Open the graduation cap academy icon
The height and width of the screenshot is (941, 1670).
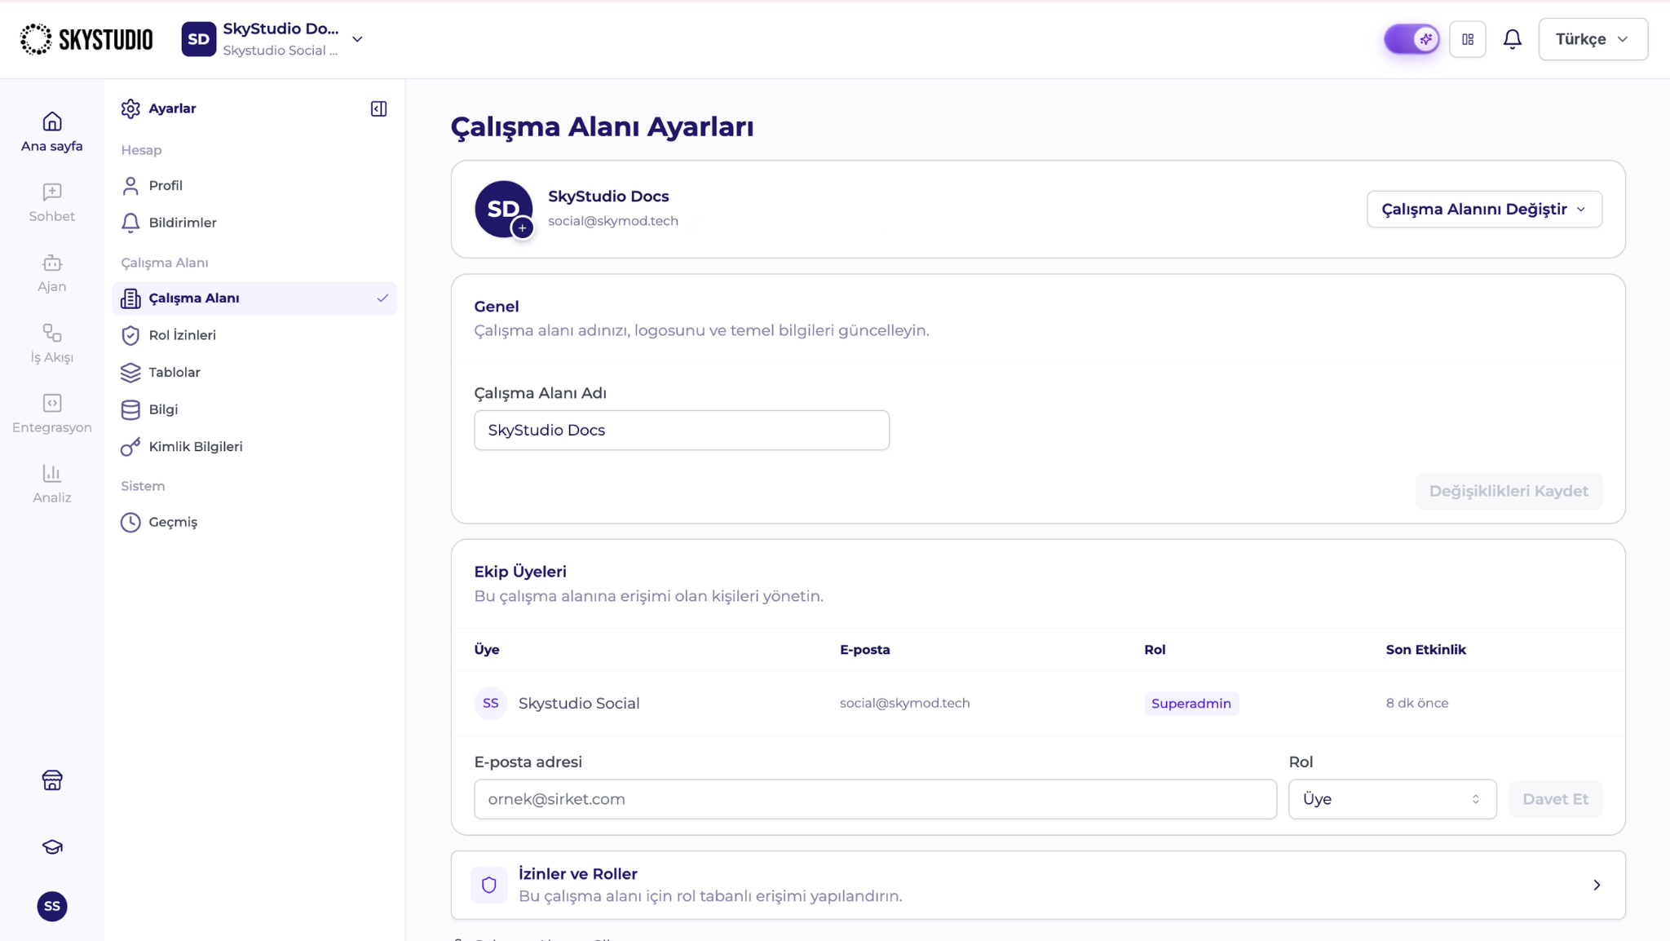pyautogui.click(x=52, y=846)
